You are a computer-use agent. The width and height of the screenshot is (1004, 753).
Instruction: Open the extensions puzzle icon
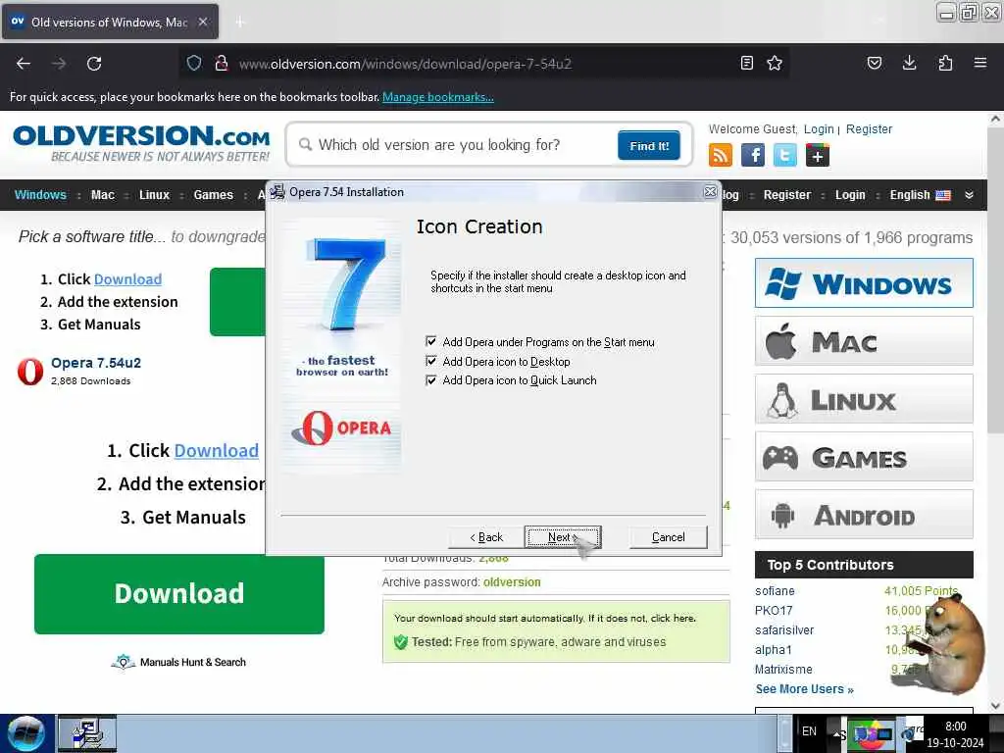(945, 63)
